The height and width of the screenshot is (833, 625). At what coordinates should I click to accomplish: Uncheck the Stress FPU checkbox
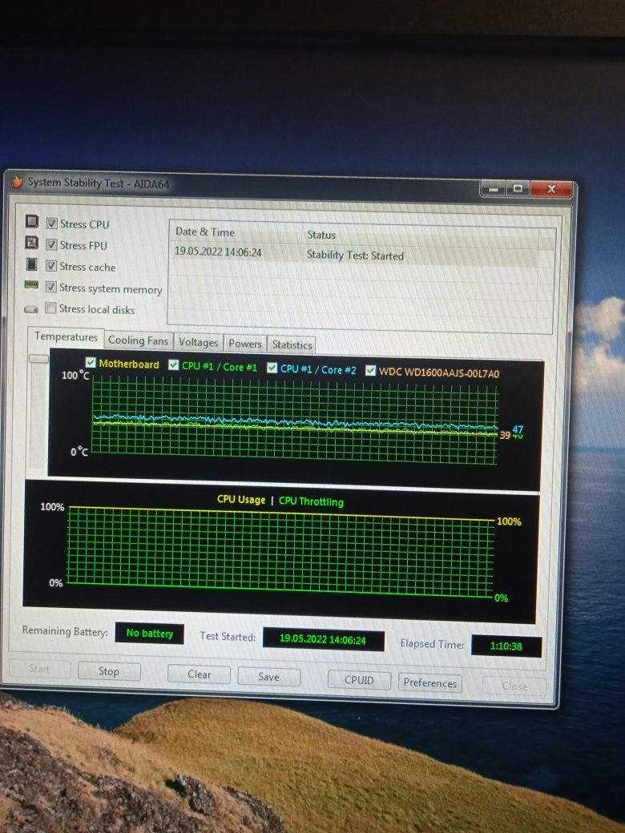(51, 244)
